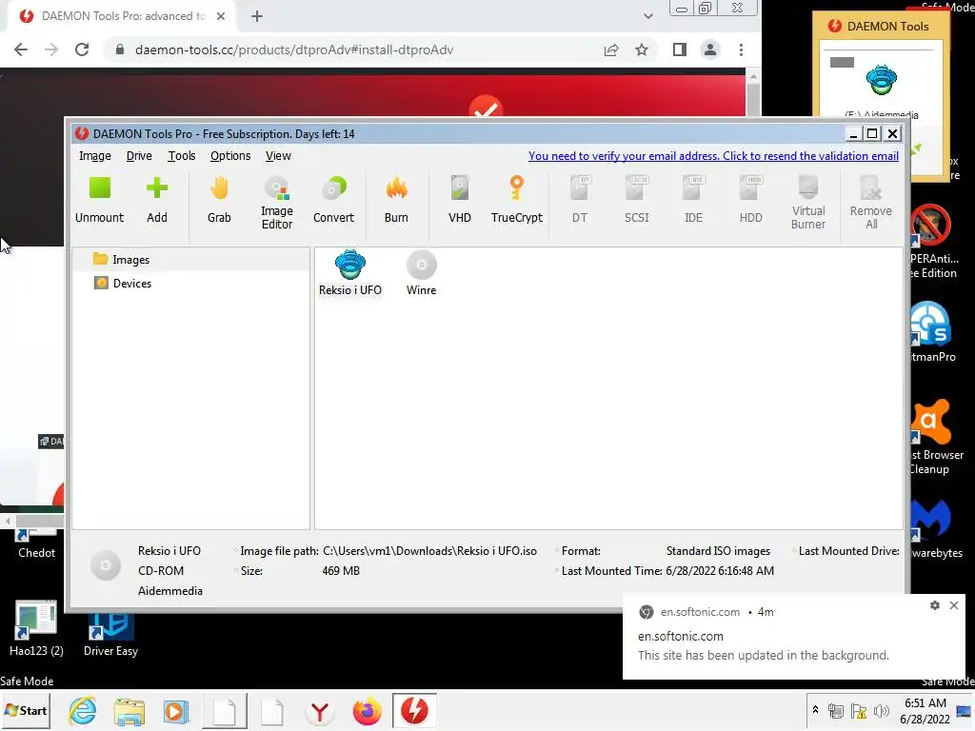The width and height of the screenshot is (975, 731).
Task: Click the VHD toolbar icon
Action: click(x=460, y=201)
